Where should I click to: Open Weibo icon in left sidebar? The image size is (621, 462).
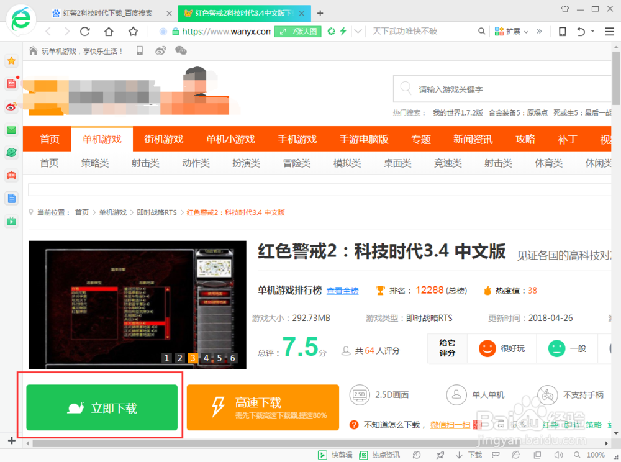tap(11, 106)
